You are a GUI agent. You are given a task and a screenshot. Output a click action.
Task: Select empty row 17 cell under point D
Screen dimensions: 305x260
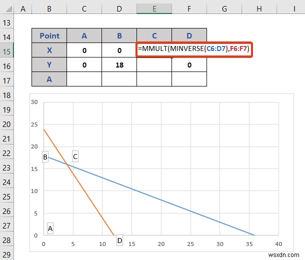(x=189, y=79)
